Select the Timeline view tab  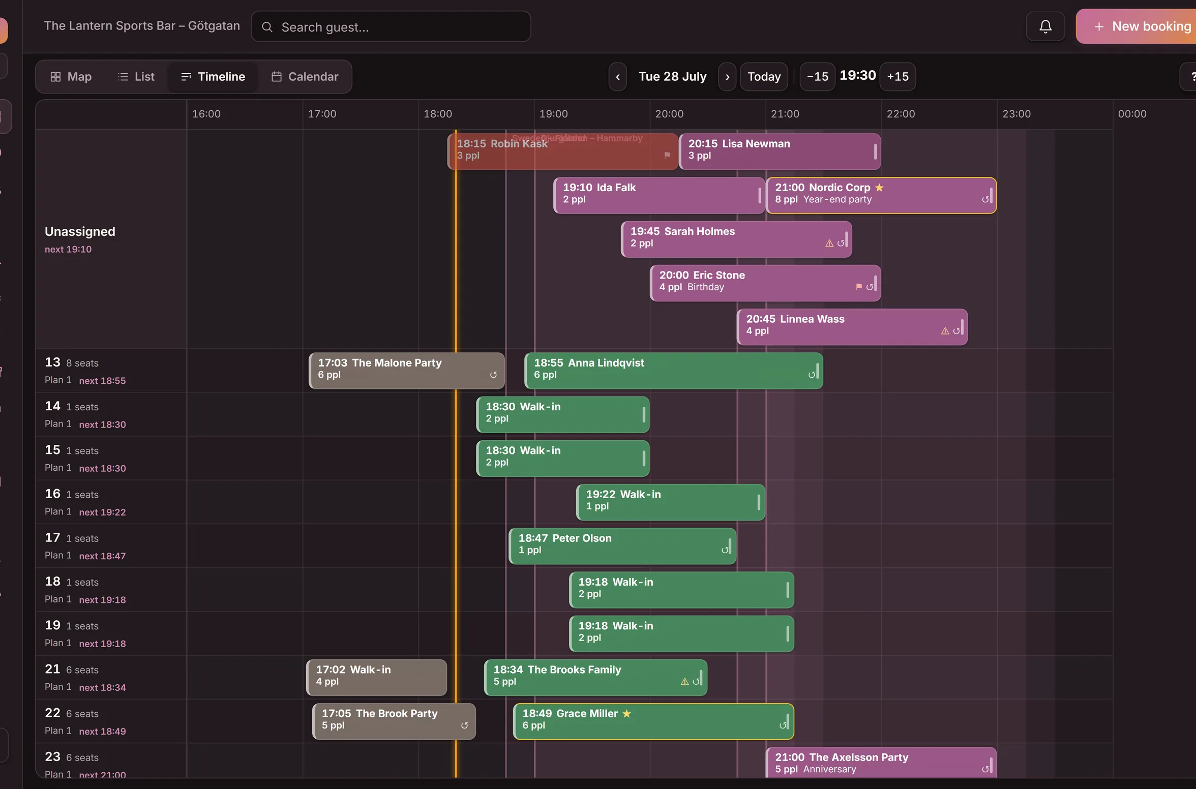point(213,77)
